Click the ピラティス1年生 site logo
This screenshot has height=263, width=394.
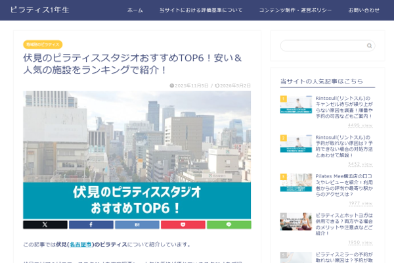[x=39, y=10]
